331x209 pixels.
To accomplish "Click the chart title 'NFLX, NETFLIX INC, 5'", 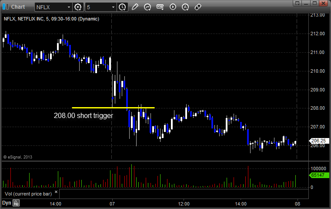I will click(x=27, y=19).
